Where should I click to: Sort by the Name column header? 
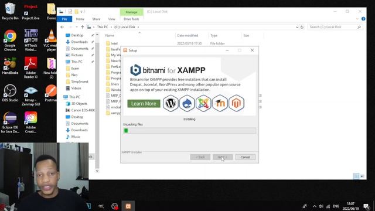tap(110, 35)
